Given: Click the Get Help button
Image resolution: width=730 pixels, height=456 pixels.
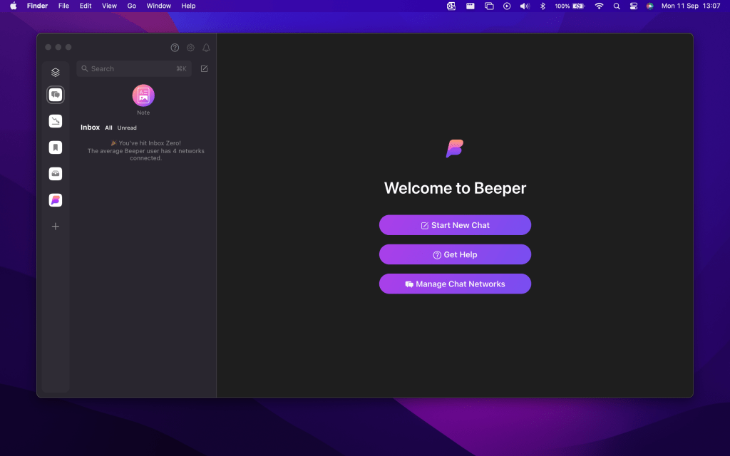Looking at the screenshot, I should [x=455, y=254].
